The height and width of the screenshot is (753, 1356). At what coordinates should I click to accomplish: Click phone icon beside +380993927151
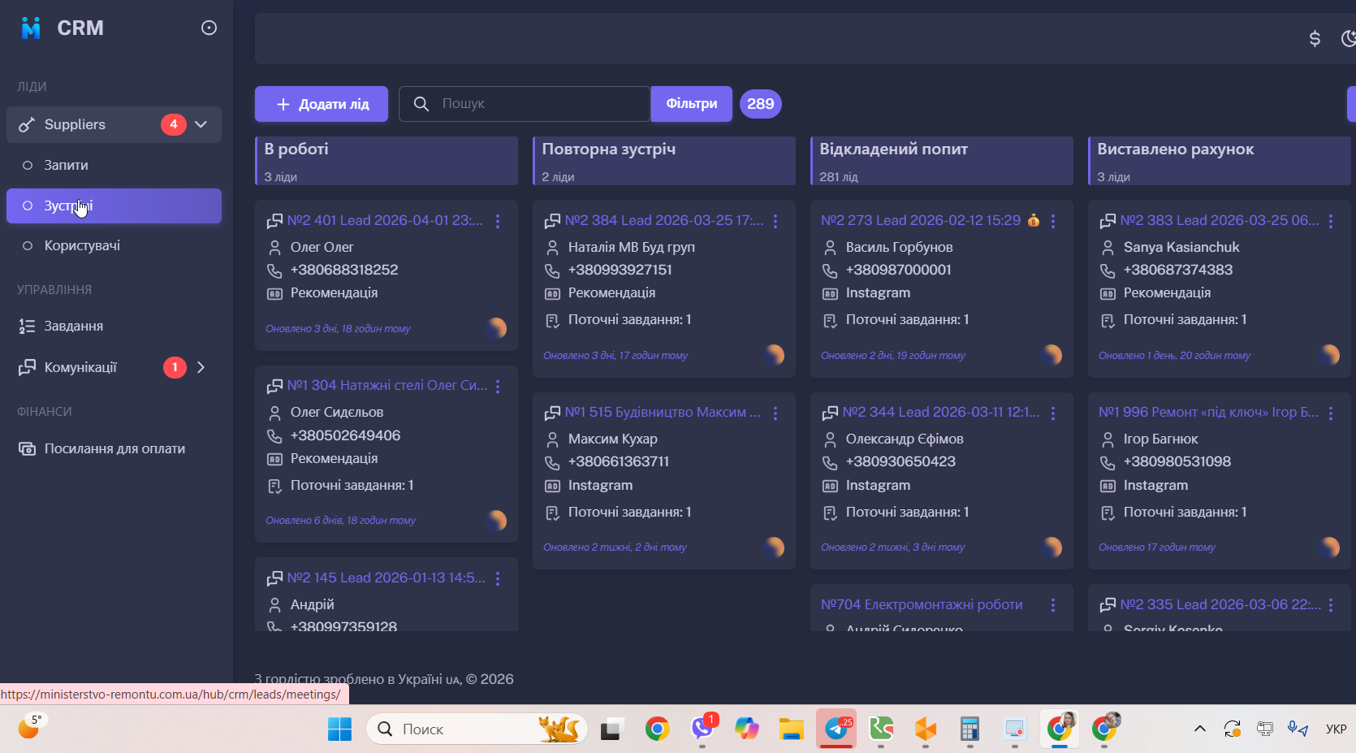pyautogui.click(x=552, y=270)
